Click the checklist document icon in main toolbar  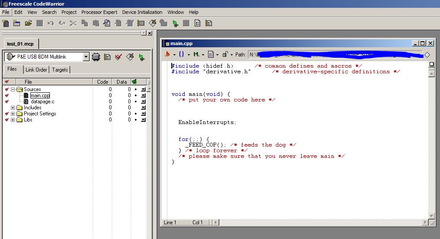coord(198,23)
